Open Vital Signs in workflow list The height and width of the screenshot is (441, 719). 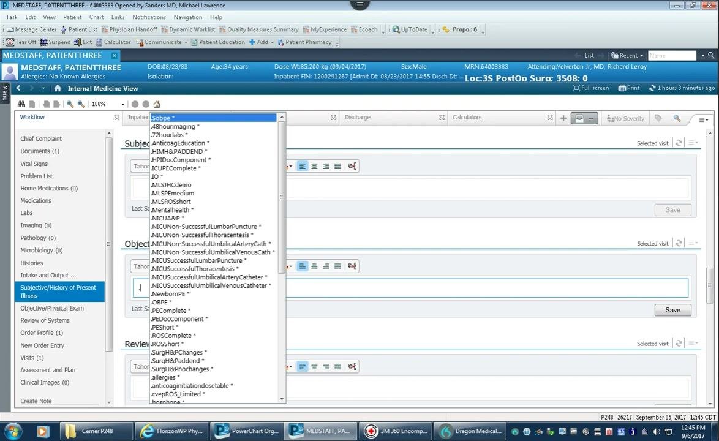tap(34, 164)
